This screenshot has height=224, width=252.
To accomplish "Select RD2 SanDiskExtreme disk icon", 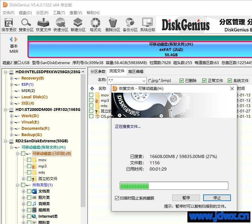I will coord(11,141).
